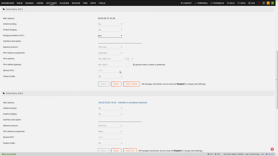Open the Users menu tab
Image resolution: width=278 pixels, height=156 pixels.
coord(40,3)
